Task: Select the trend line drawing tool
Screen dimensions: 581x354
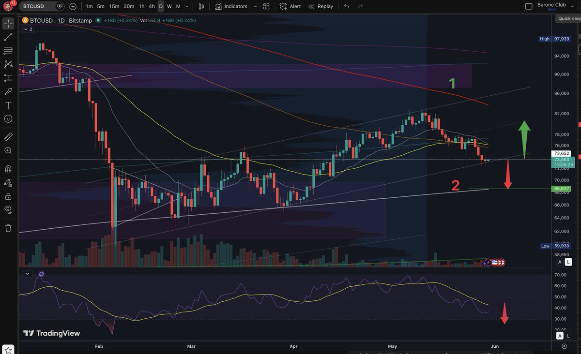Action: click(8, 37)
